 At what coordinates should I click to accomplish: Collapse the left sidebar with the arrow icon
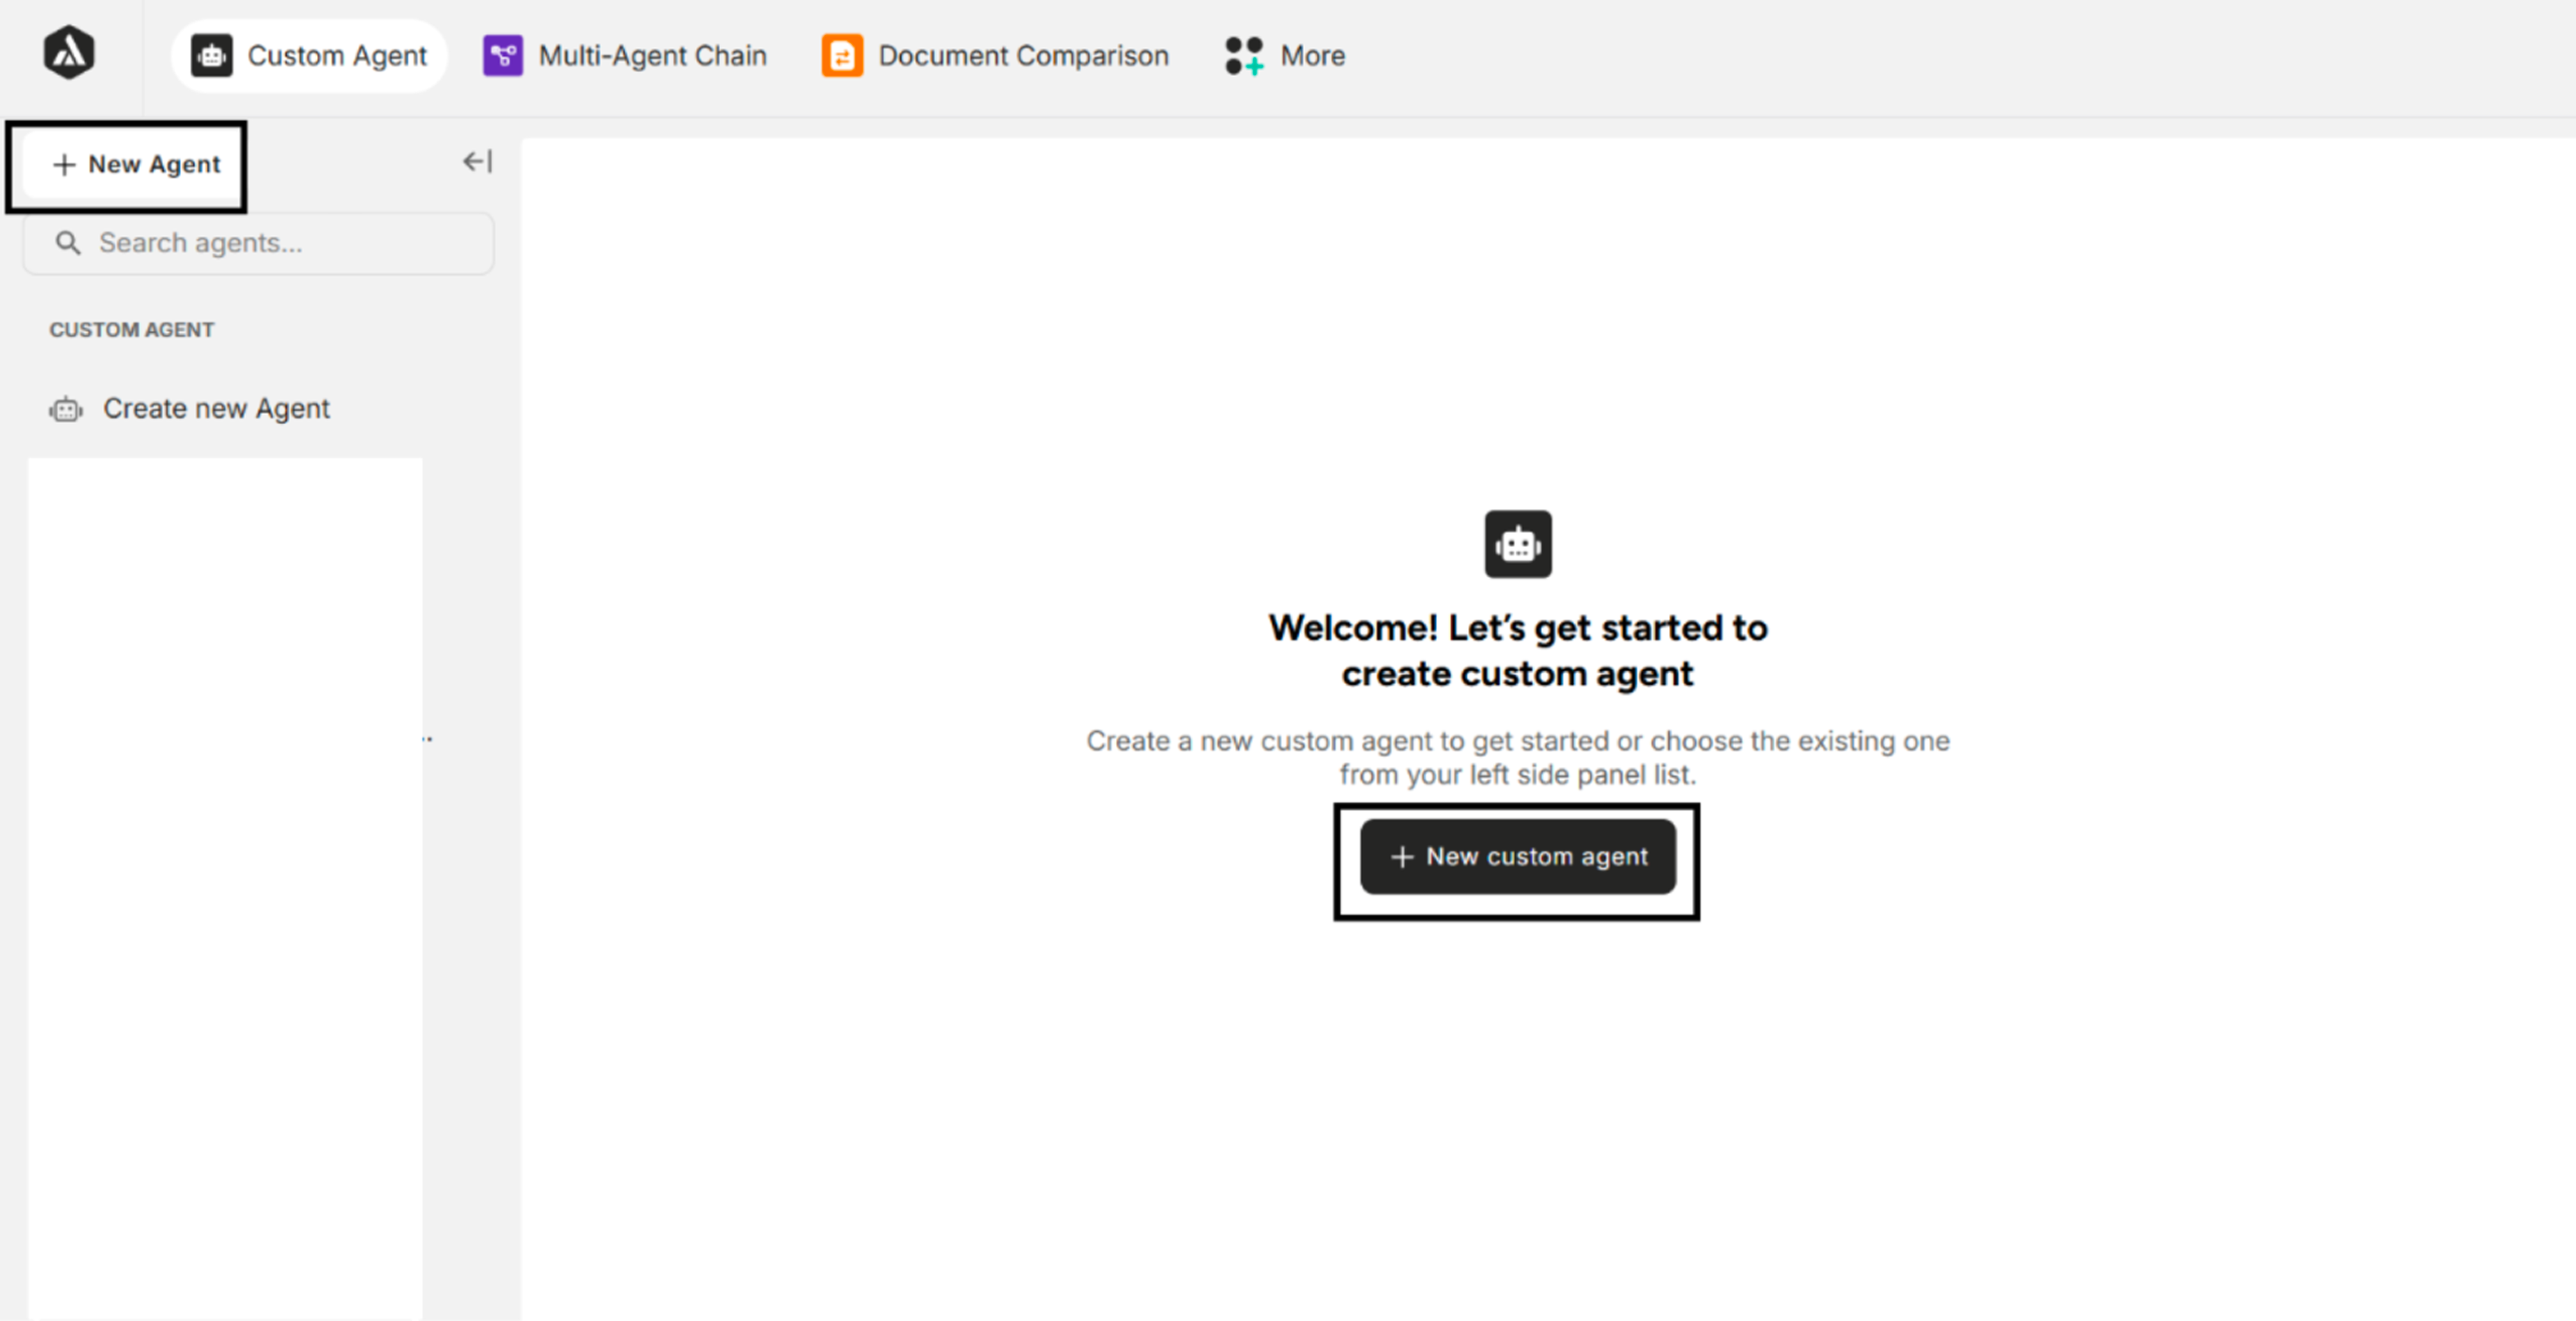476,161
